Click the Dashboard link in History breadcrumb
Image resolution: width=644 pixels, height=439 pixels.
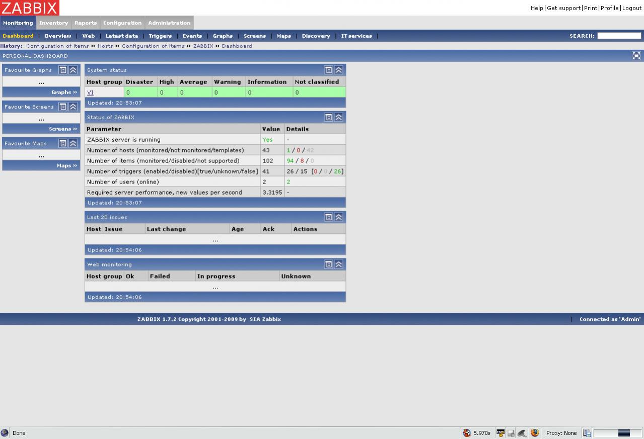tap(237, 46)
